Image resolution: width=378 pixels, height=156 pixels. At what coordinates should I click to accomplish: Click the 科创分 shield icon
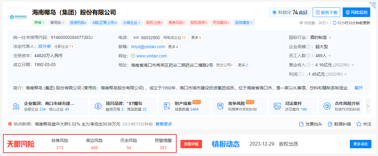pos(274,12)
